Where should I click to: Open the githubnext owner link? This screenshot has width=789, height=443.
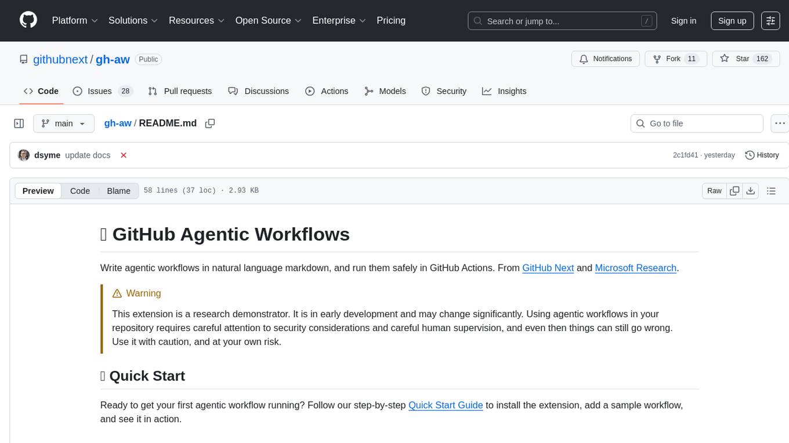coord(60,59)
